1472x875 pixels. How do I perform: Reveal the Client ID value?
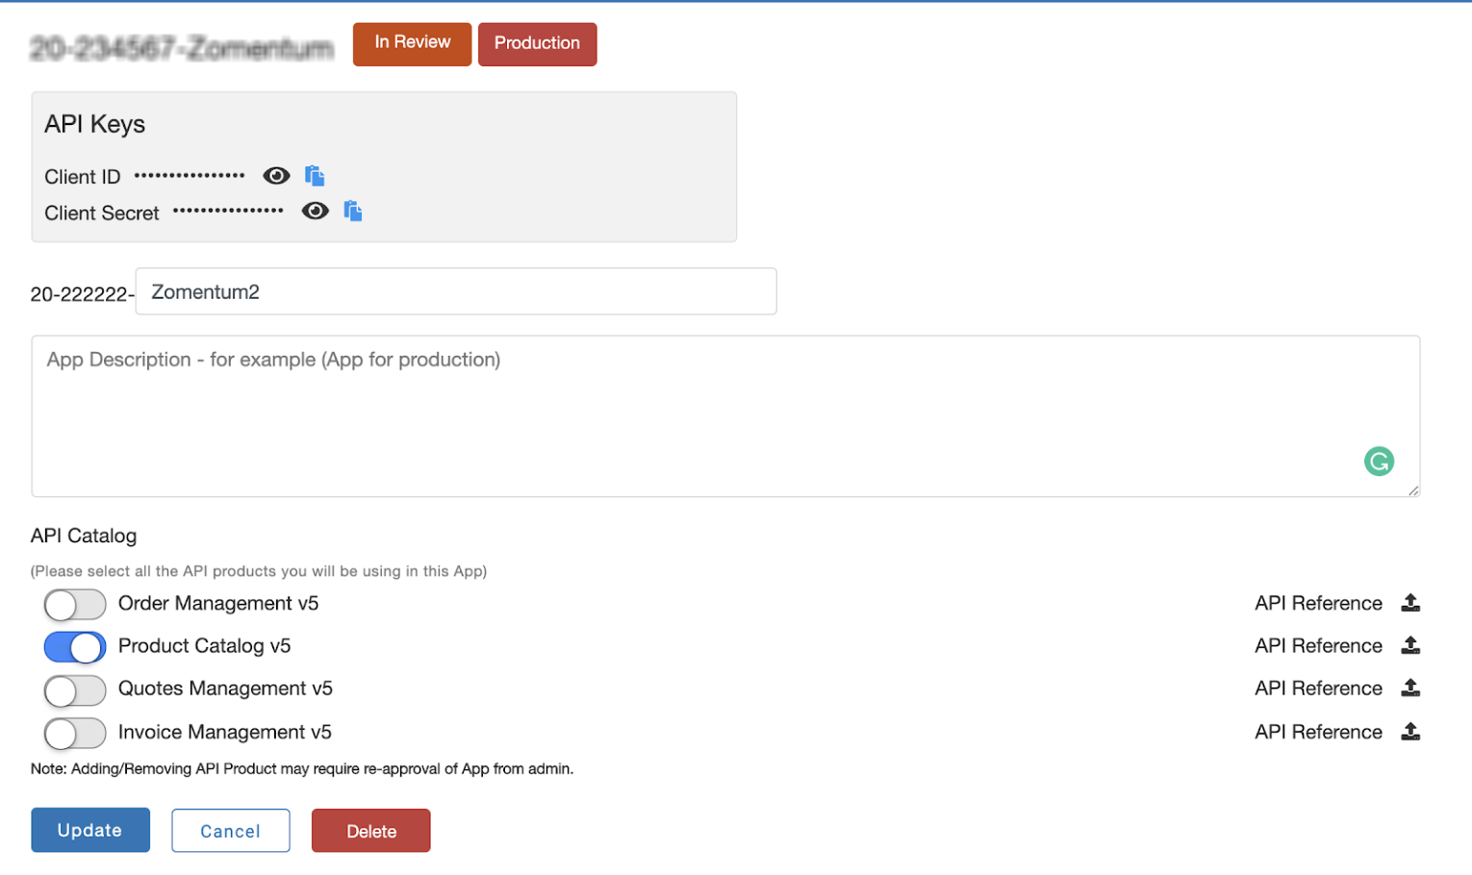coord(276,175)
